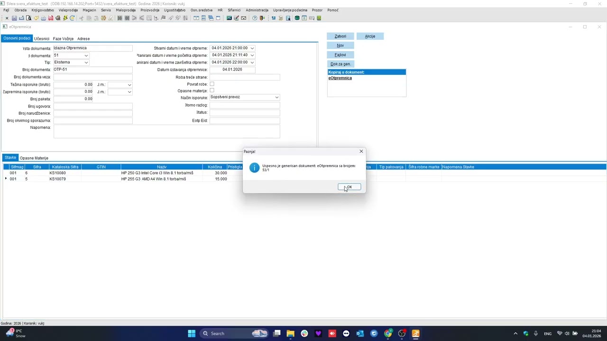This screenshot has height=341, width=607.
Task: Click into the Broj dokumenta field OTP-51
Action: (x=93, y=70)
